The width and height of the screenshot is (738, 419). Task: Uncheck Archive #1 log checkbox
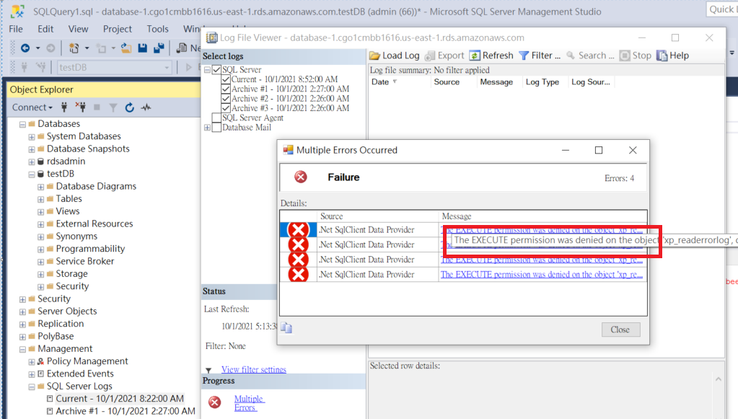(226, 89)
